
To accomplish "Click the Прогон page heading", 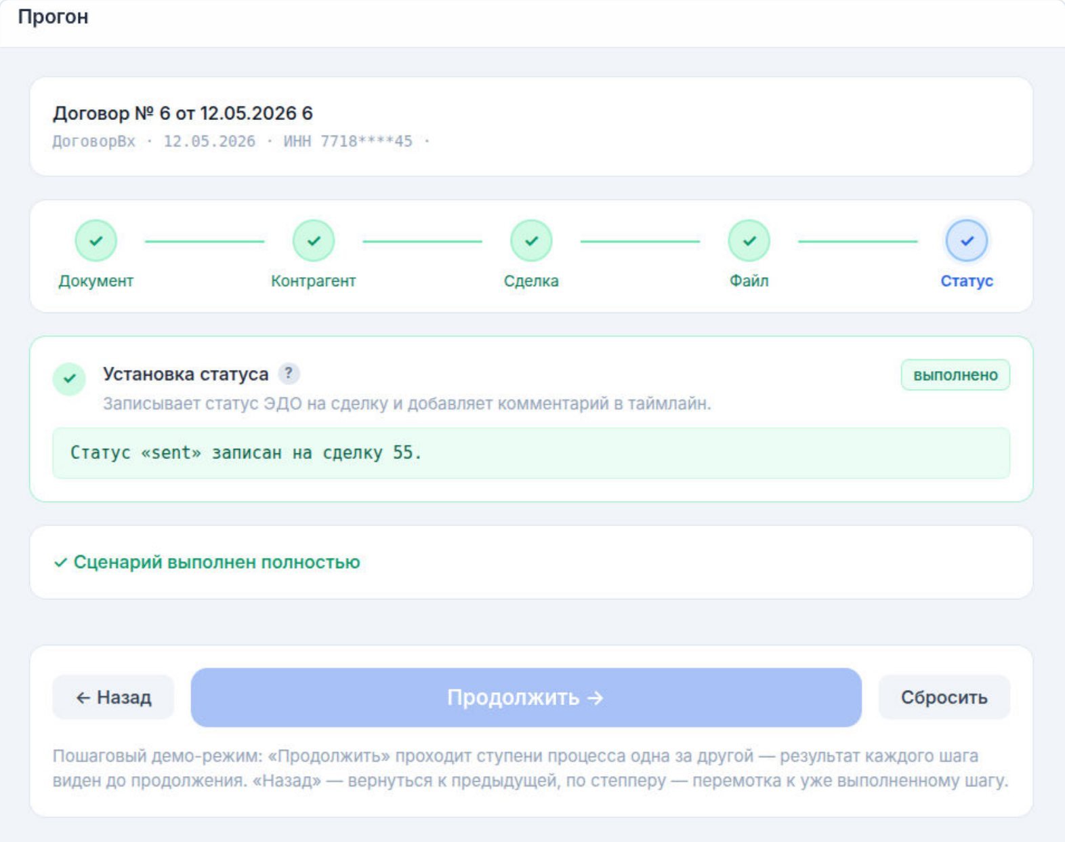I will click(53, 16).
